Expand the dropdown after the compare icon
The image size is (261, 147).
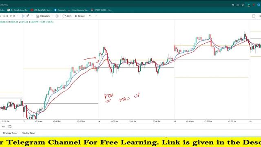[x=32, y=16]
